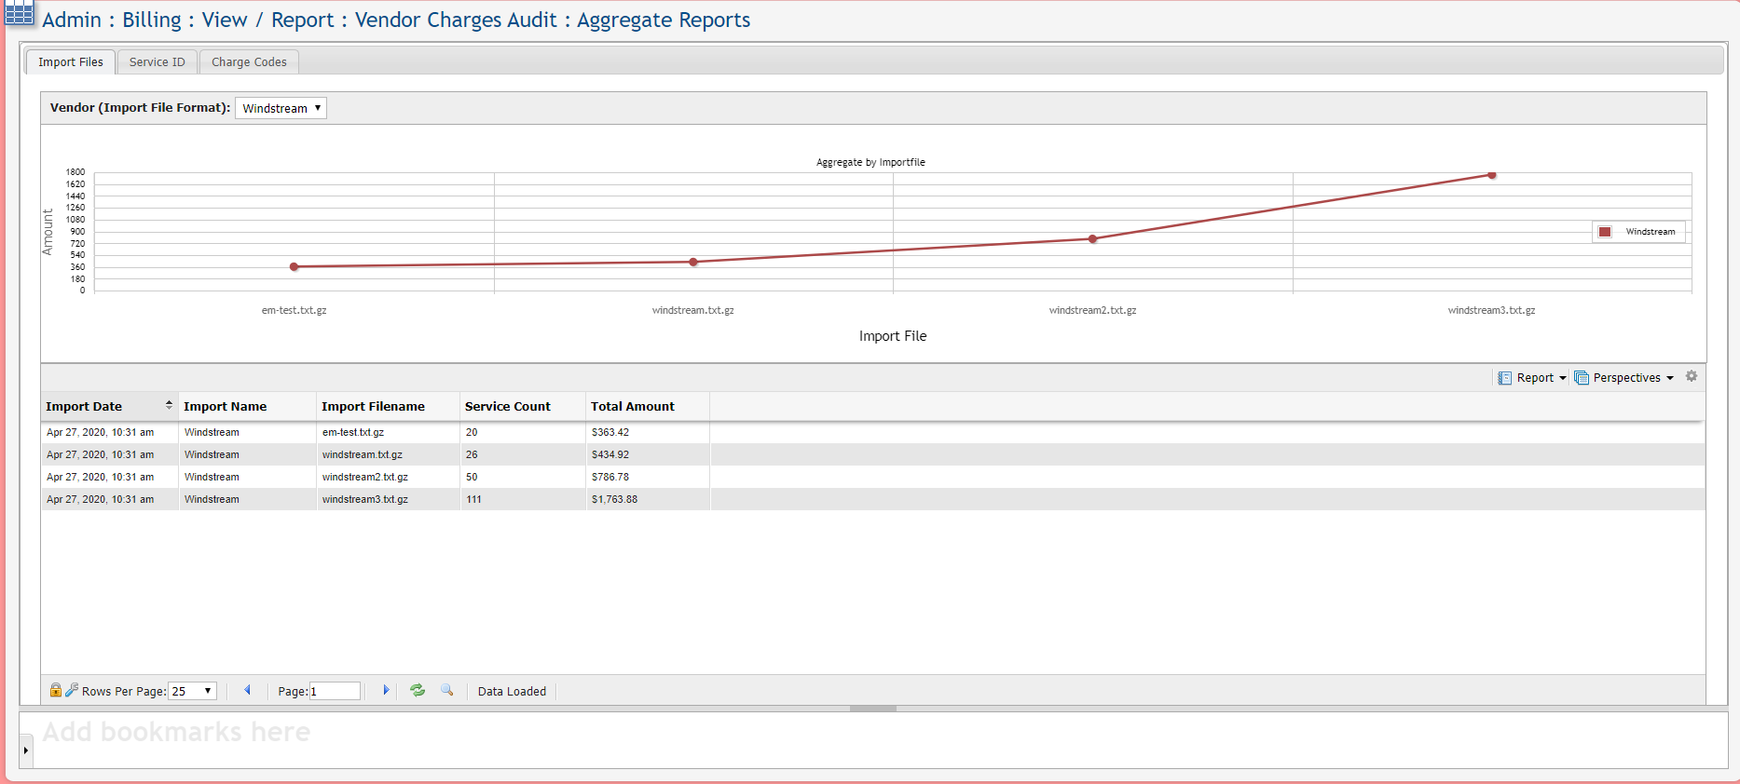The height and width of the screenshot is (784, 1740).
Task: Click service count 20 cell
Action: 523,432
